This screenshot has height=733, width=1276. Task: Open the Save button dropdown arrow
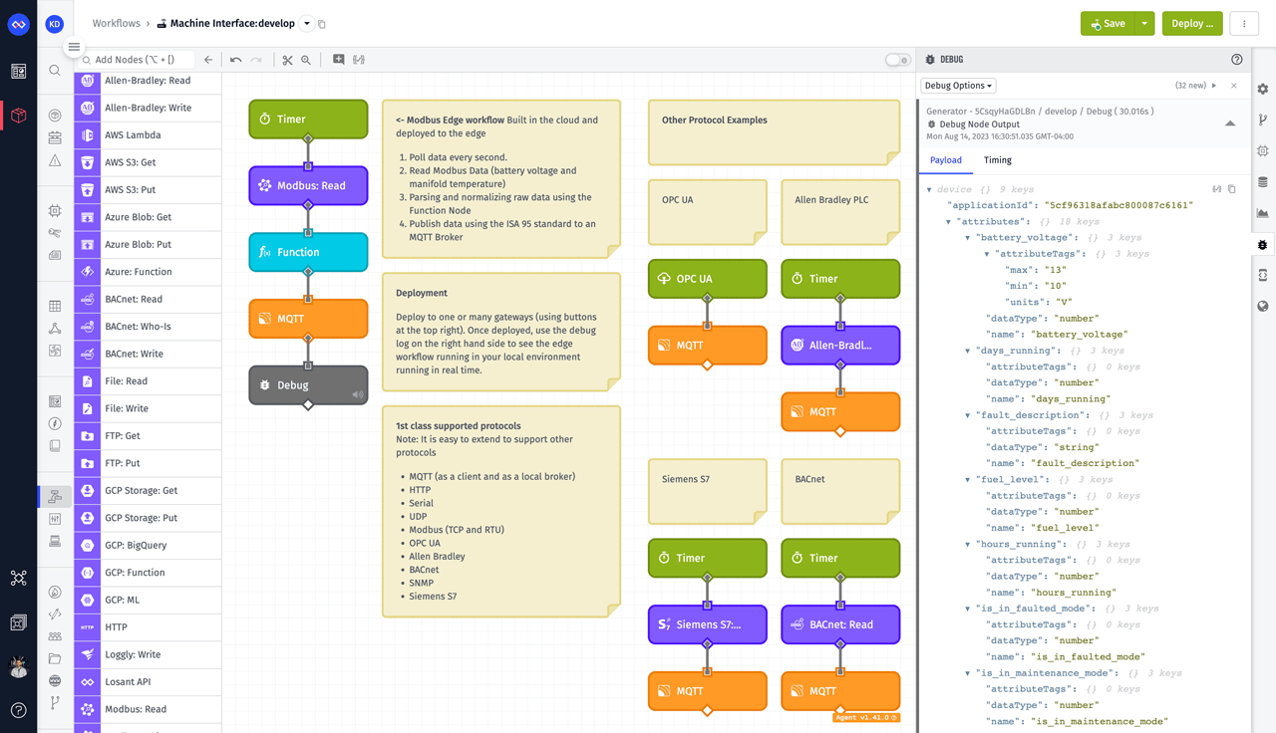tap(1144, 24)
